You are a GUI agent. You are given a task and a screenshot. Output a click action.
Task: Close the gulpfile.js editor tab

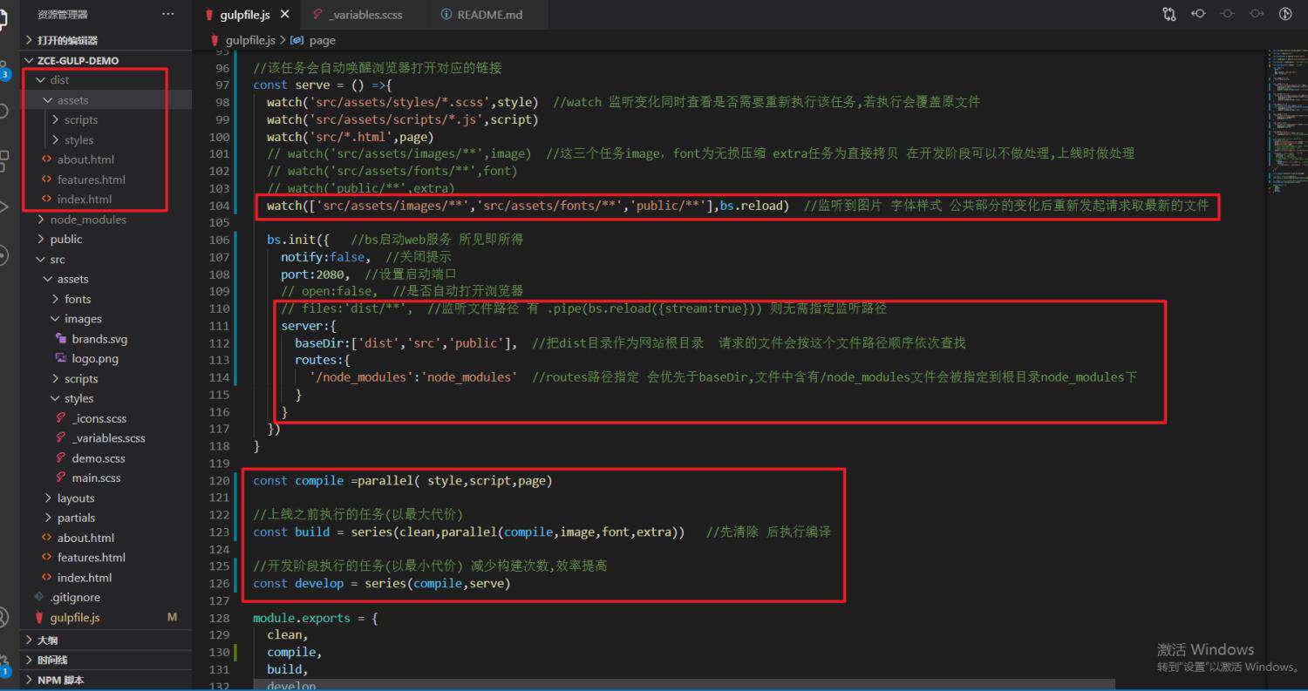284,14
